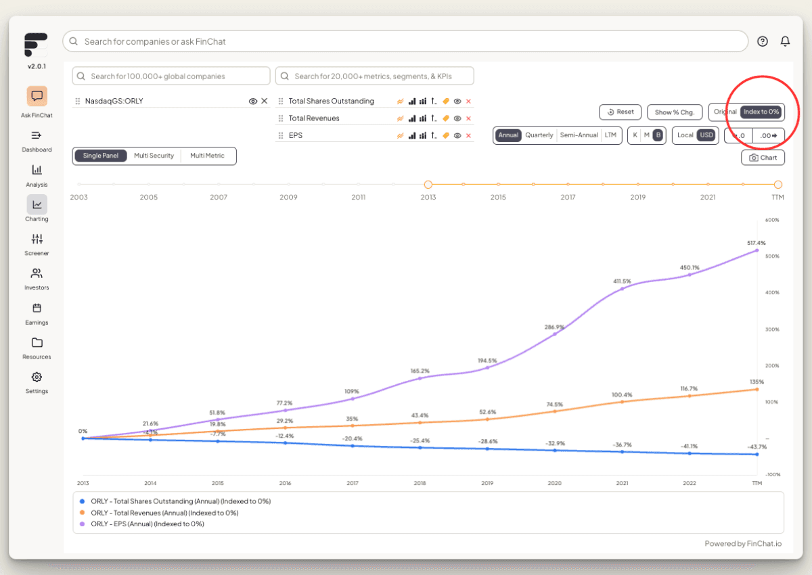Switch to Semi-Annual period
812x575 pixels.
click(579, 135)
